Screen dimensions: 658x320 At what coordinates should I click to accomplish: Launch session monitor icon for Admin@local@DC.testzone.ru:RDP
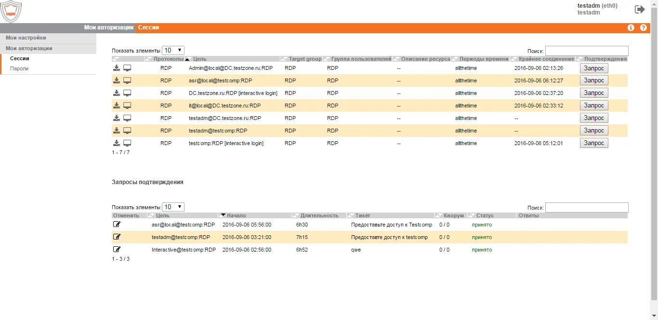point(127,68)
